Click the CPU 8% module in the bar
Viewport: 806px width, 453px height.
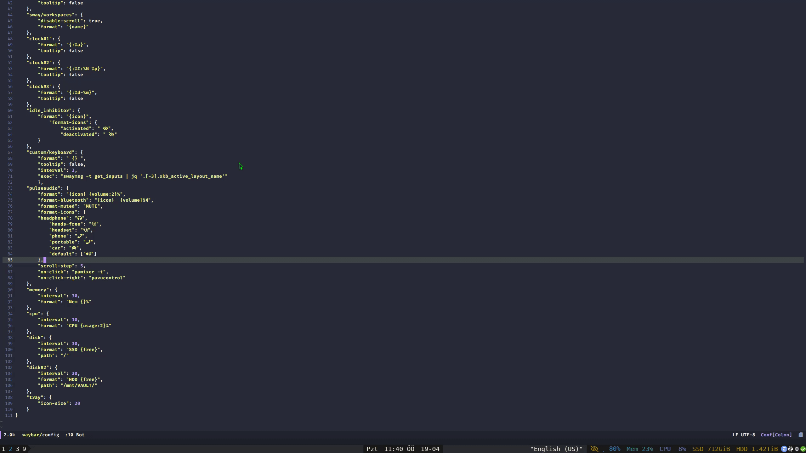coord(673,449)
